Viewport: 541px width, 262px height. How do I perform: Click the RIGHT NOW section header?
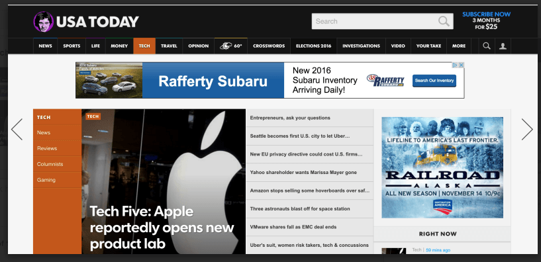click(x=438, y=234)
